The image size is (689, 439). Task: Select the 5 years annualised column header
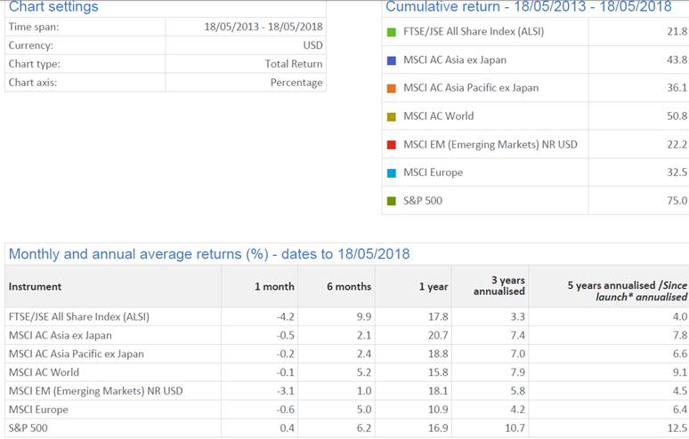click(620, 285)
